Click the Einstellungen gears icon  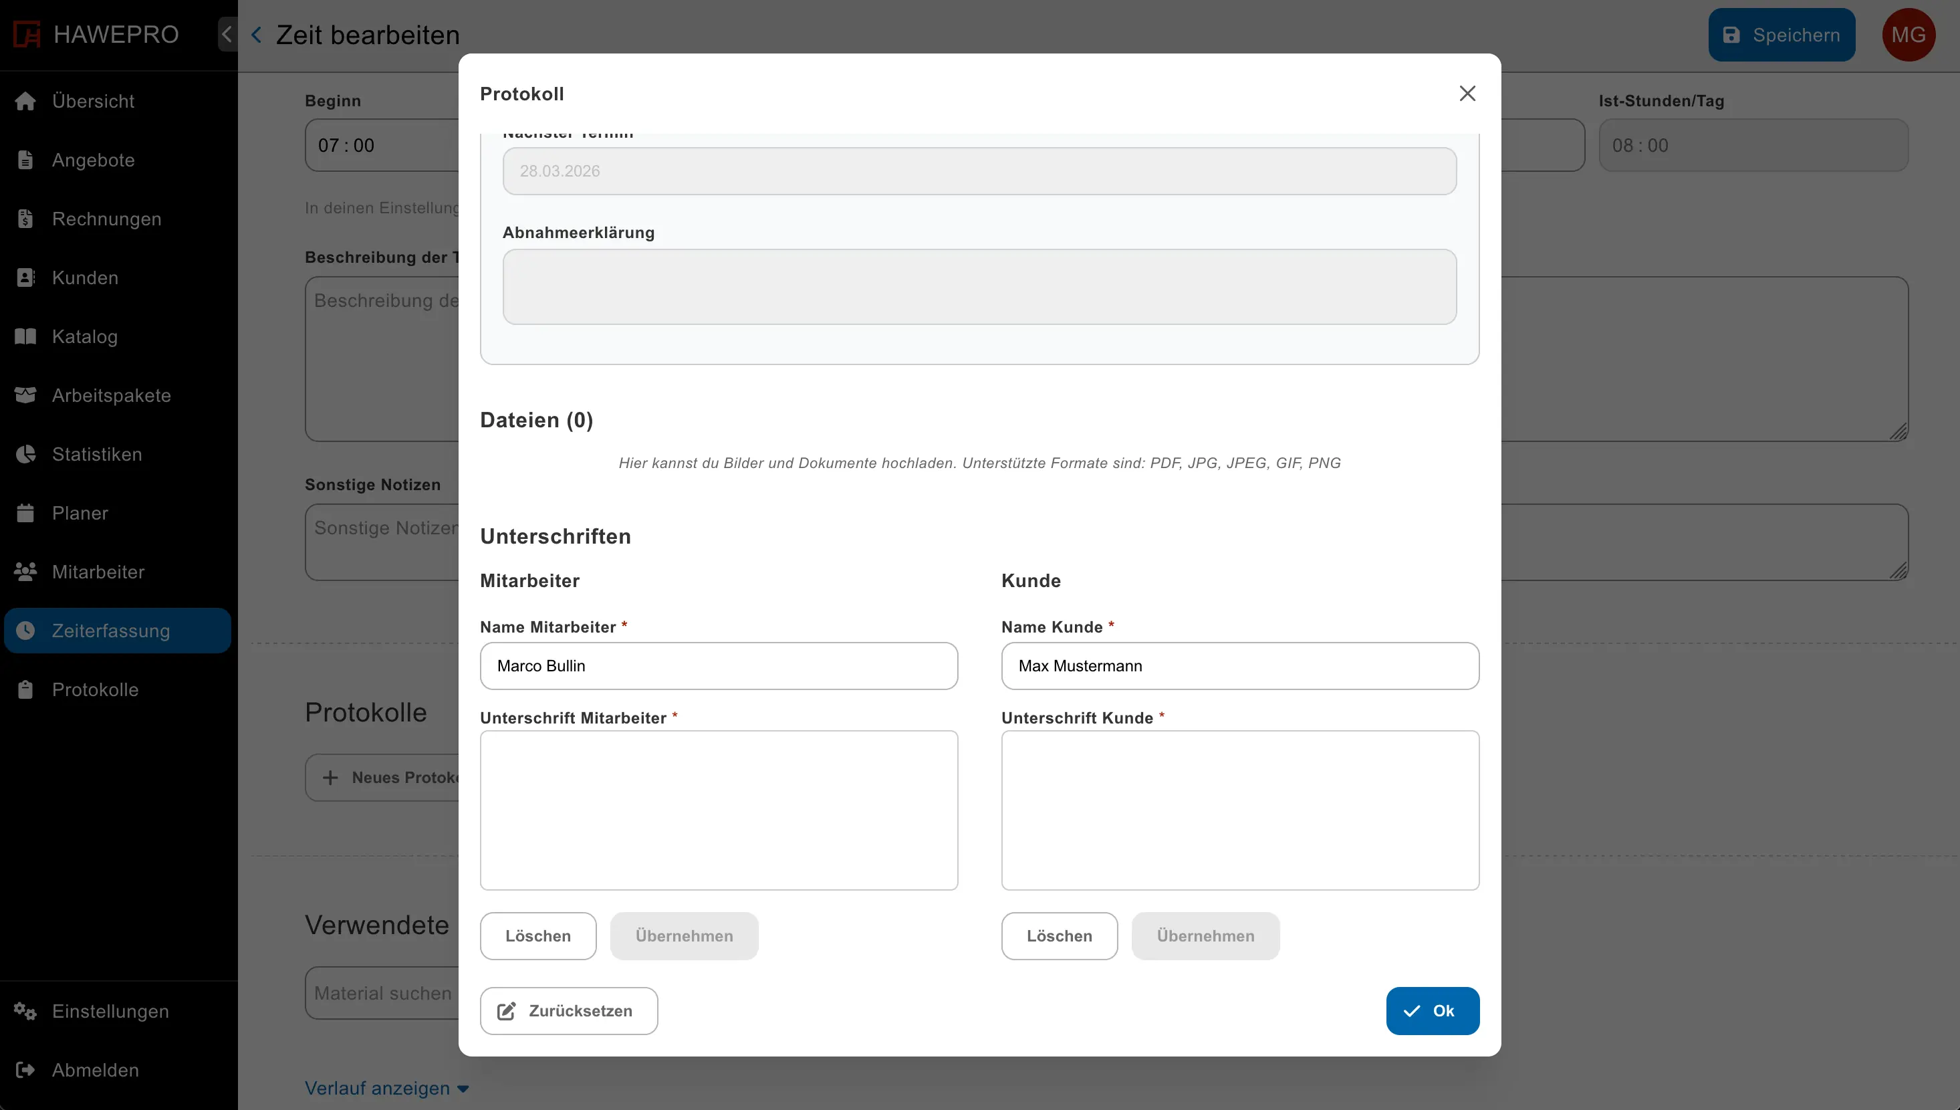pos(25,1011)
